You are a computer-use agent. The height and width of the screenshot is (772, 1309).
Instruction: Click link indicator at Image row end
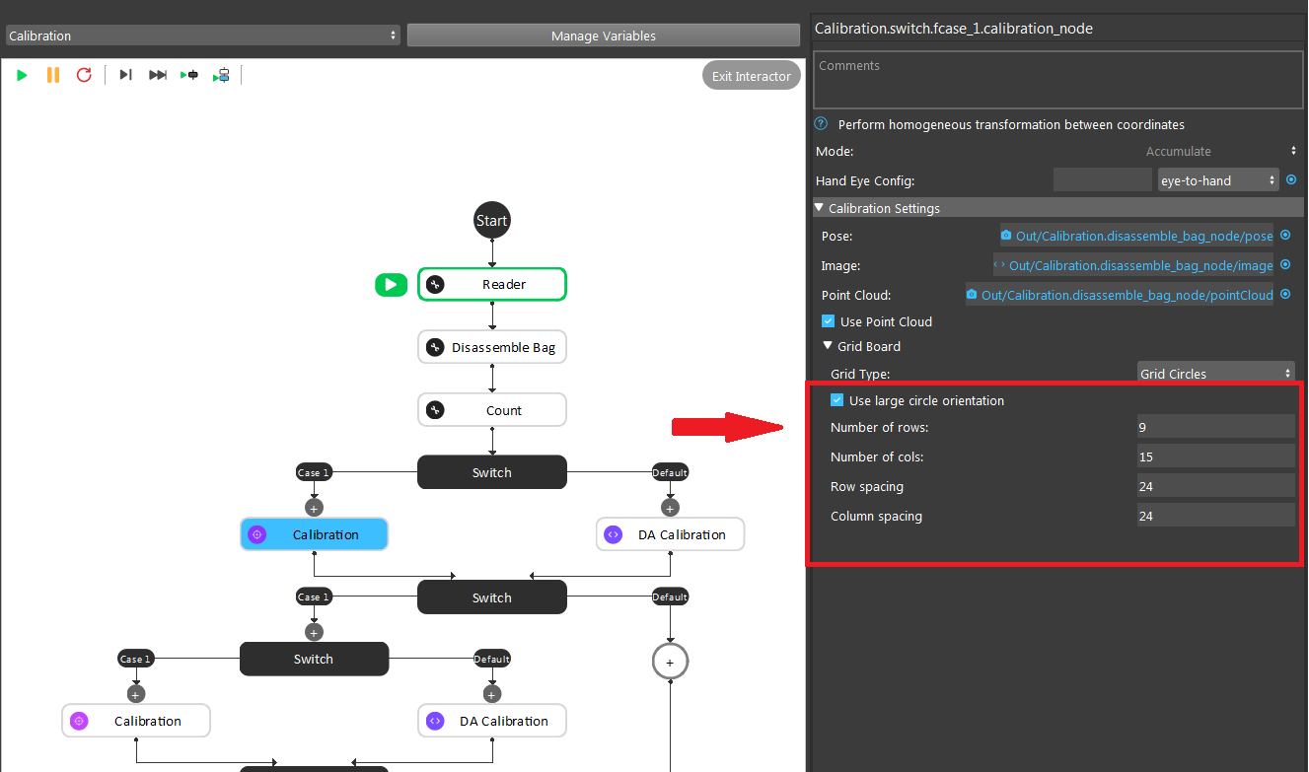point(1285,265)
